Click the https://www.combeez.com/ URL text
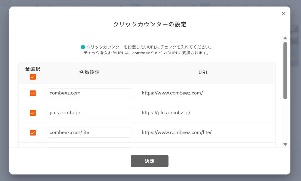This screenshot has height=181, width=301. tap(172, 93)
